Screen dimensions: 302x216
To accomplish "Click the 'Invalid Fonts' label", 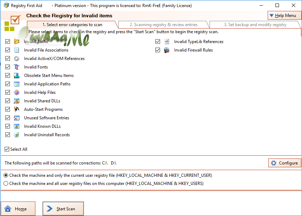I will pos(36,67).
